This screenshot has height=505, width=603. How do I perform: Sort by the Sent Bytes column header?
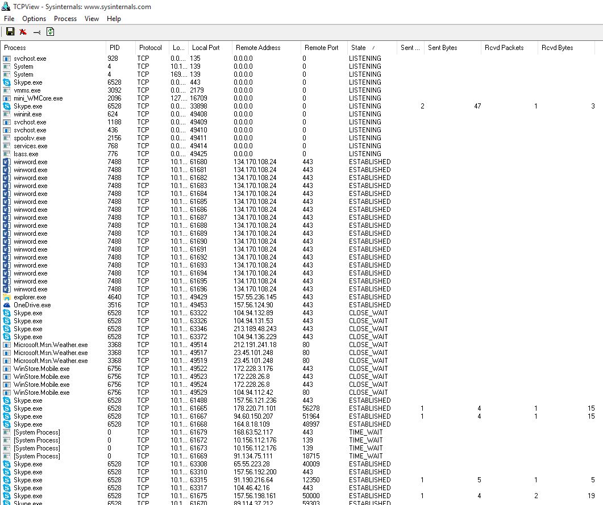point(452,48)
